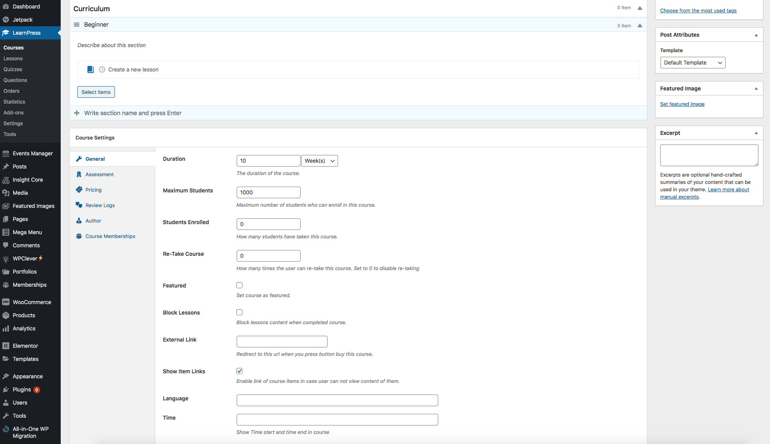
Task: Click the External Link input field
Action: point(282,342)
